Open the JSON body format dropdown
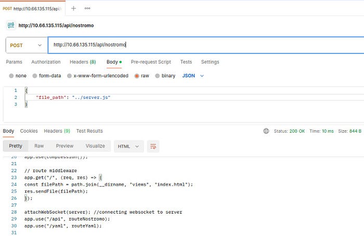The image size is (364, 236). 193,76
